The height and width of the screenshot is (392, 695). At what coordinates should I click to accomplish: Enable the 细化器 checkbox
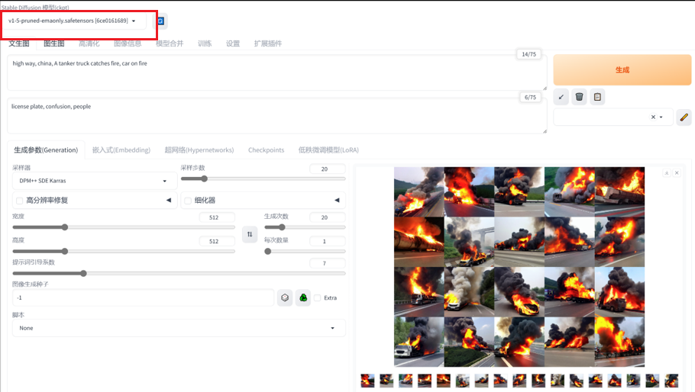188,201
